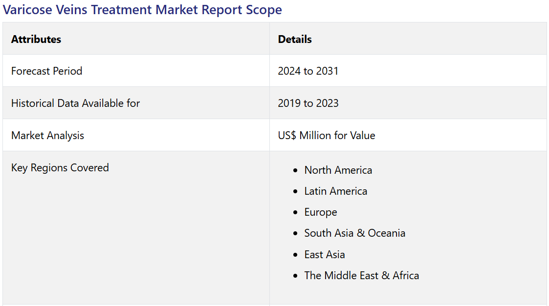Click the bullet beside Latin America
This screenshot has width=549, height=306.
pos(295,191)
